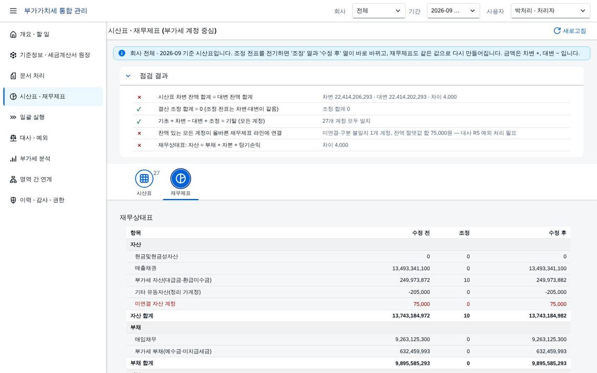Image resolution: width=597 pixels, height=373 pixels.
Task: Click the green check beside 결산 조정 합계 = 0
Action: coord(139,109)
